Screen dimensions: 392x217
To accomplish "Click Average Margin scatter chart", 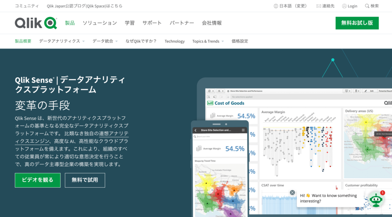I will coord(300,145).
